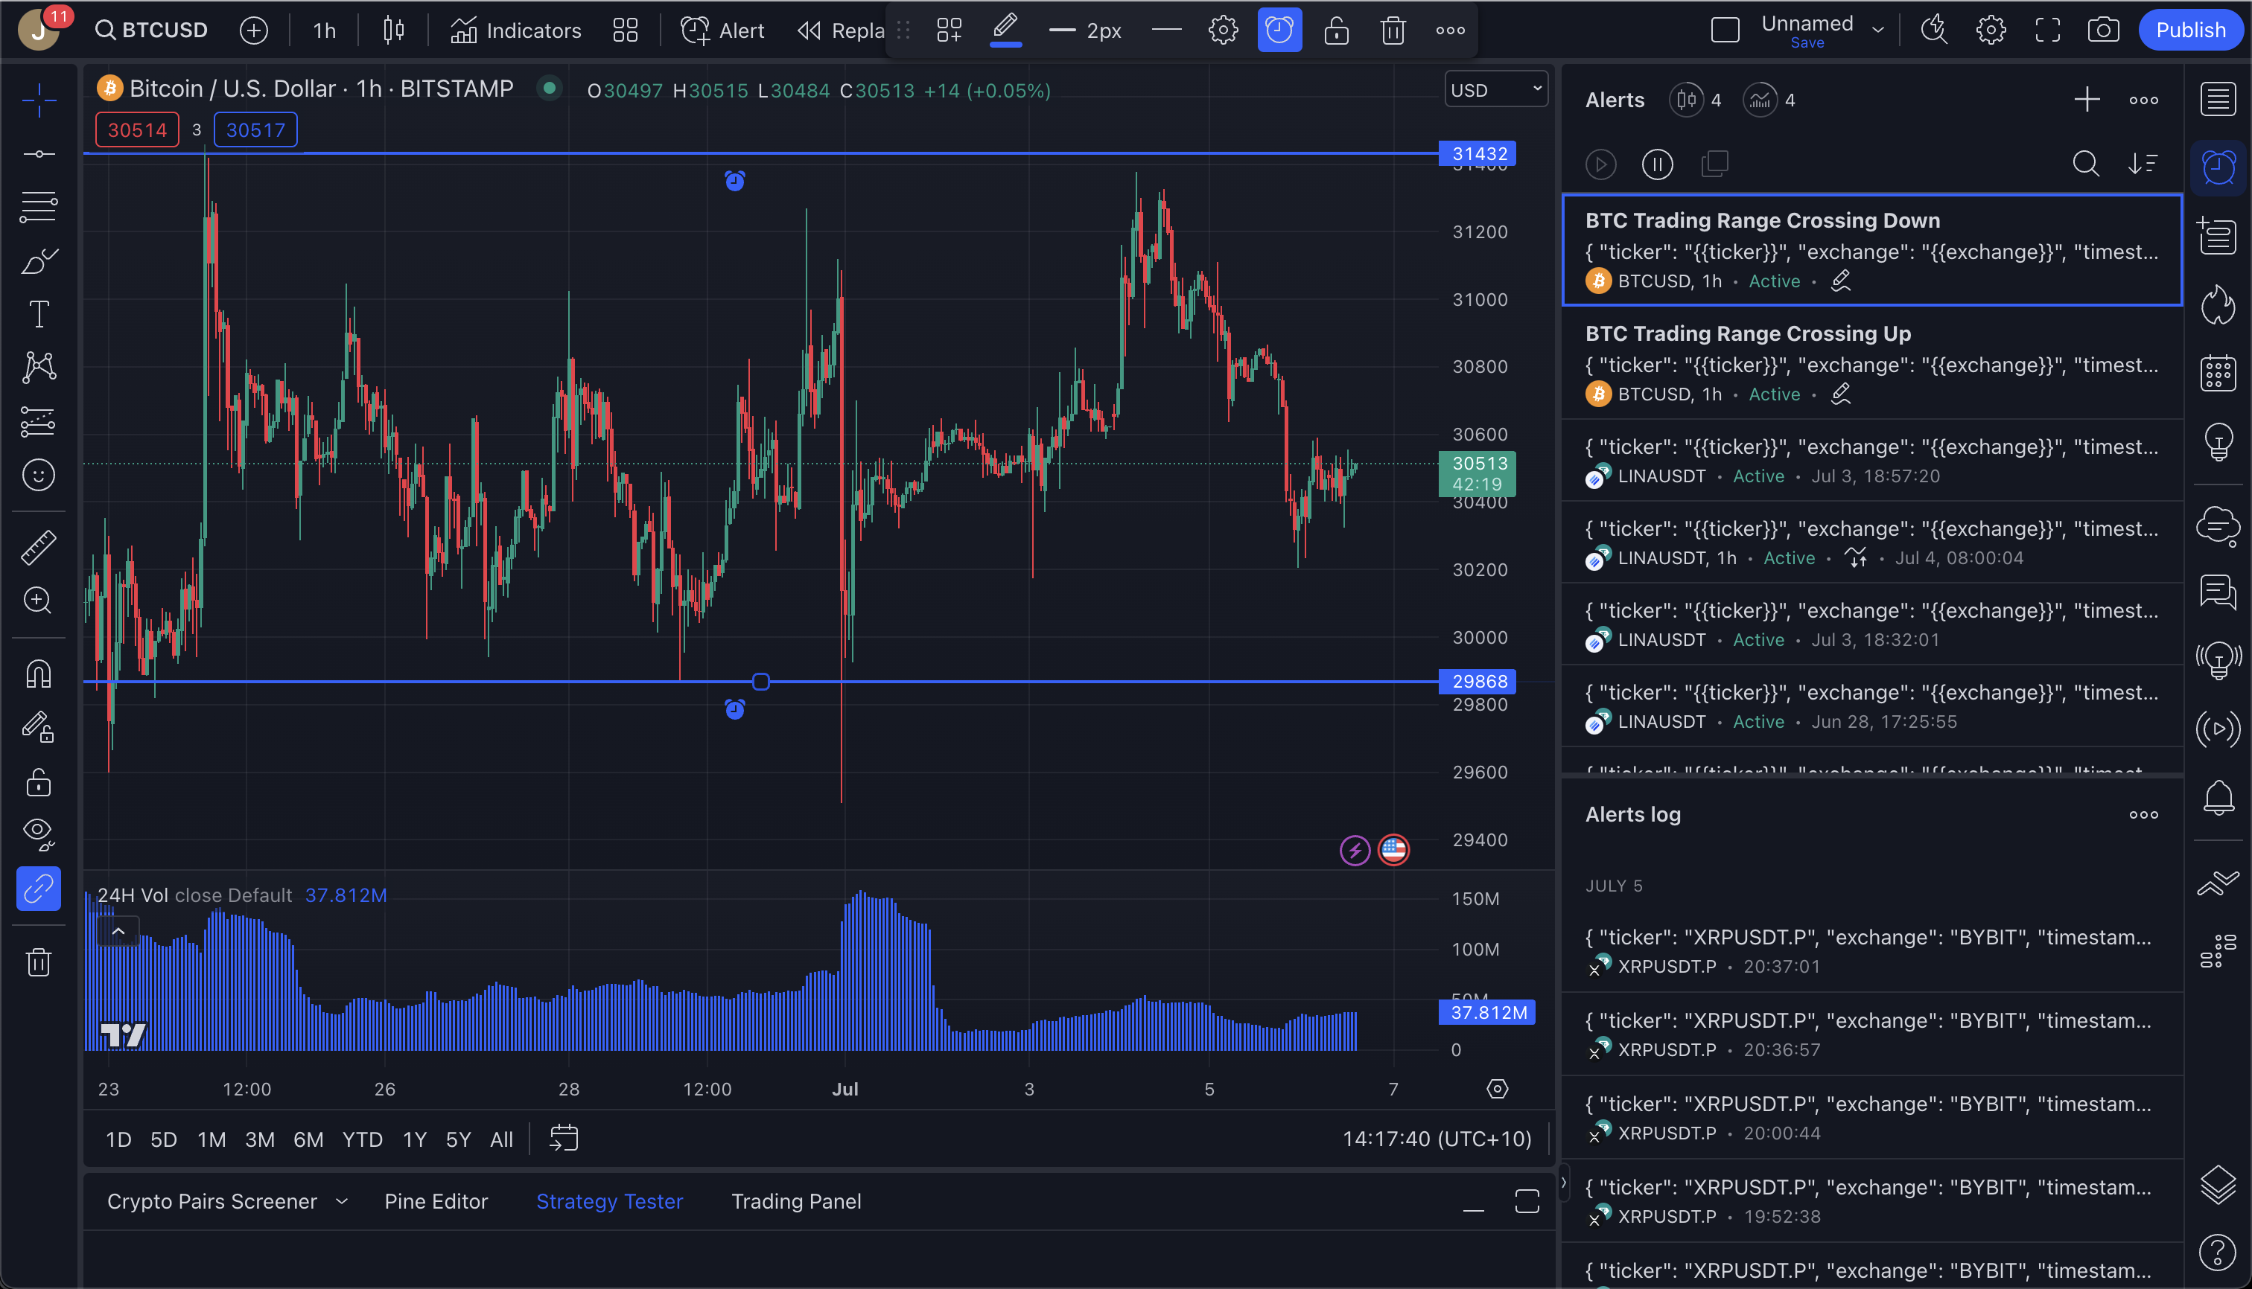The height and width of the screenshot is (1289, 2252).
Task: Select the 3M time range
Action: (260, 1139)
